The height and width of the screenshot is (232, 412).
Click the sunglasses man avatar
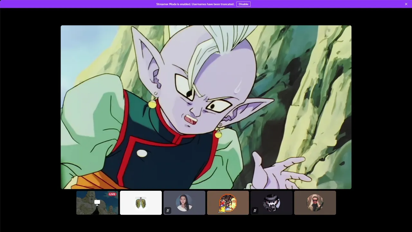315,203
